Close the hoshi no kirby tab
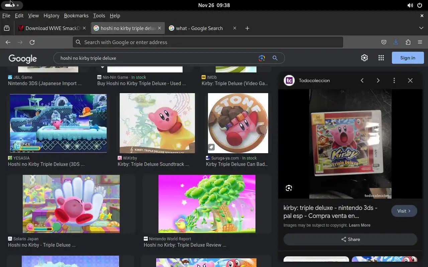Image resolution: width=428 pixels, height=267 pixels. pyautogui.click(x=159, y=28)
